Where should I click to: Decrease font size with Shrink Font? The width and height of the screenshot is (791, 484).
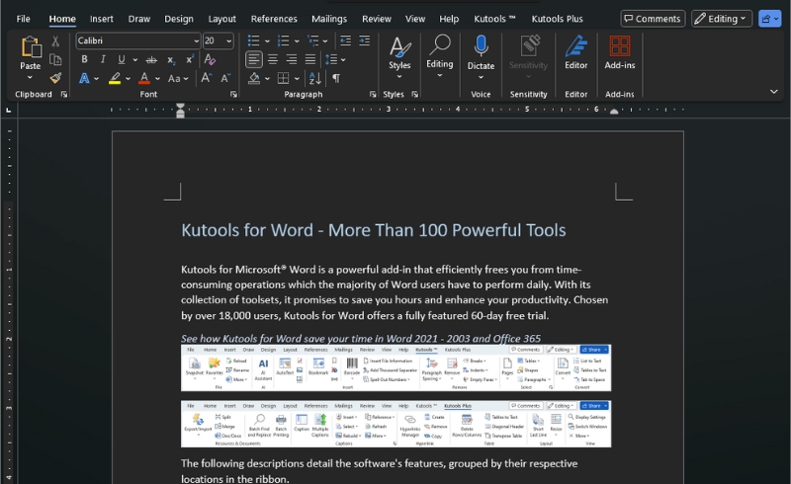[x=225, y=78]
